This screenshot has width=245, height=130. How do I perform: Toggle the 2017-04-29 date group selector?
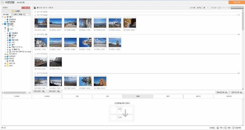[35, 12]
